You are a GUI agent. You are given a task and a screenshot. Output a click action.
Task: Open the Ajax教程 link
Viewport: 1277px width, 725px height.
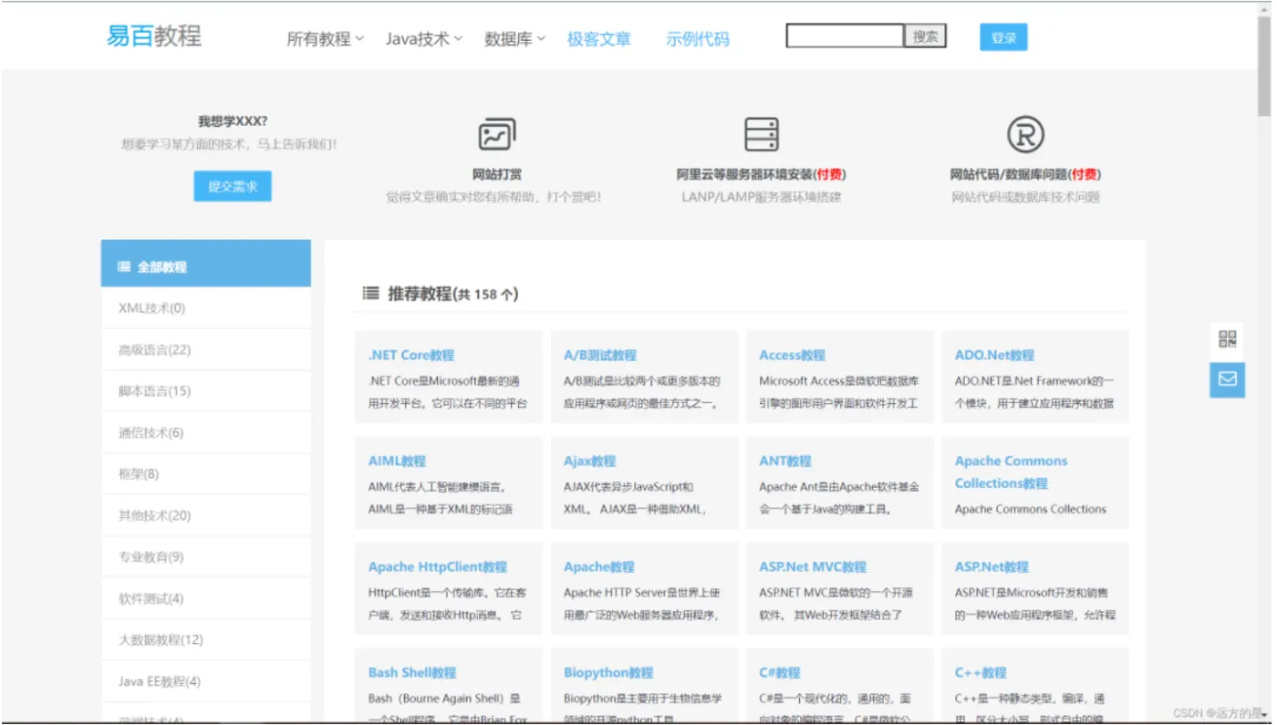pyautogui.click(x=590, y=461)
